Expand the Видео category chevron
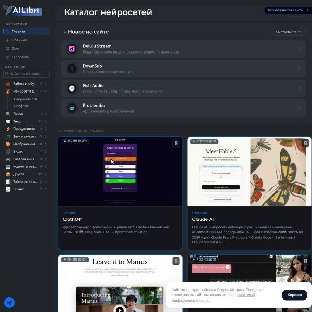The width and height of the screenshot is (312, 312). (46, 152)
